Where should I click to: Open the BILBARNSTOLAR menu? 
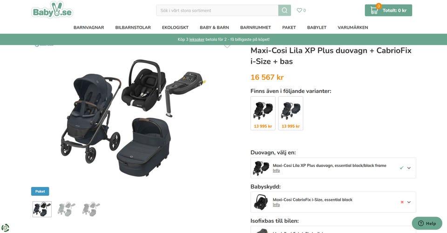[133, 27]
